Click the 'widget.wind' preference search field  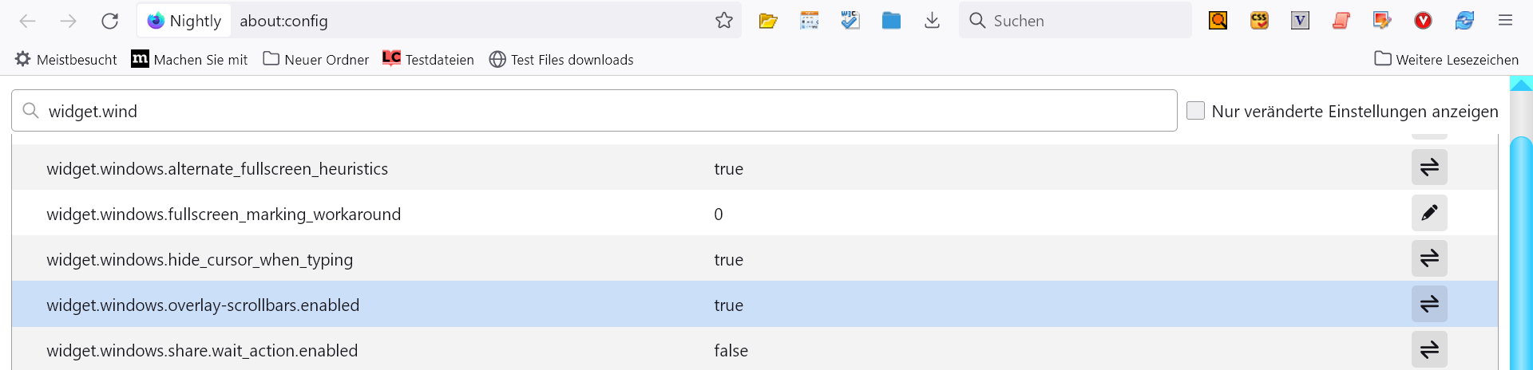pos(594,111)
